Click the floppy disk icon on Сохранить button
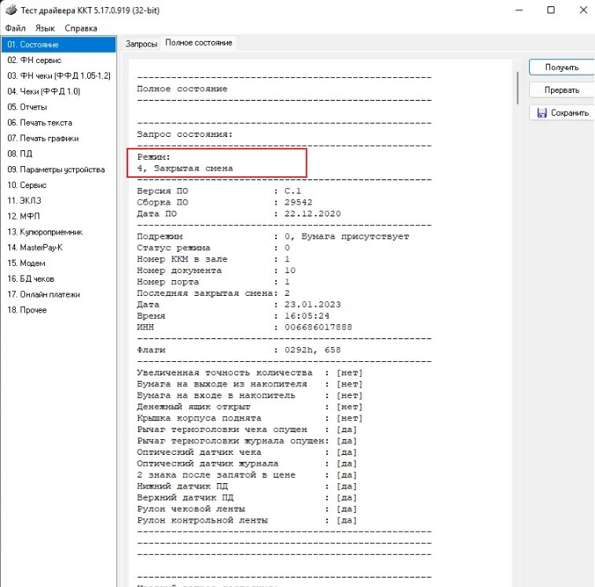595x587 pixels. coord(542,113)
